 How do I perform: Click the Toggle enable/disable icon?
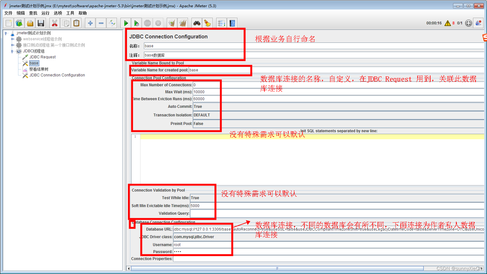[x=112, y=23]
